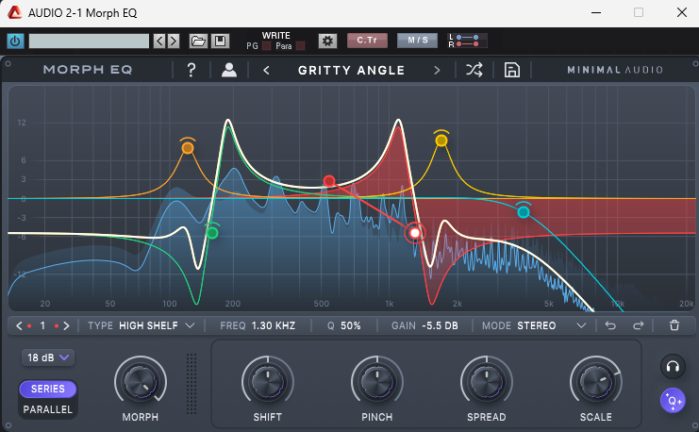Open the Gritty Angle preset browser

[x=351, y=70]
